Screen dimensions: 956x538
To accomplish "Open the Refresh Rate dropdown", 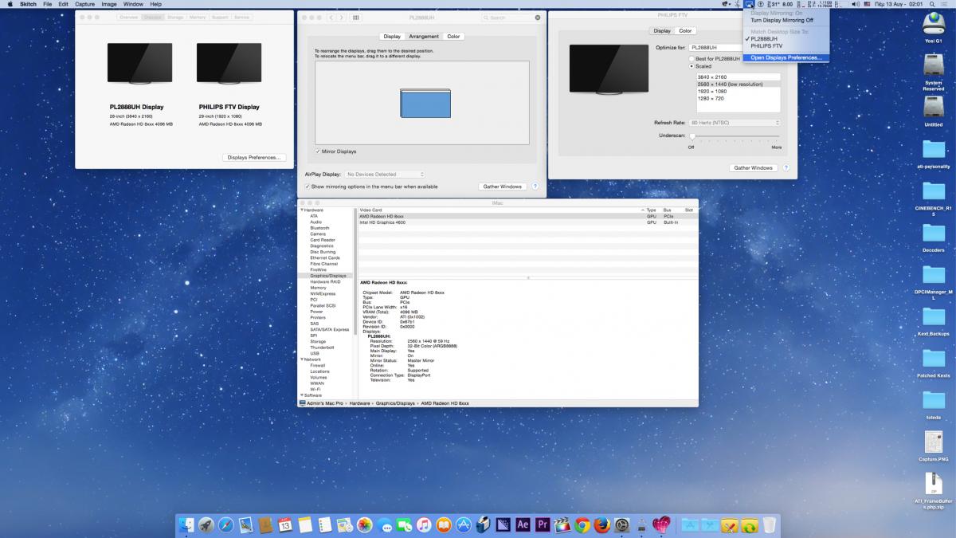I will tap(735, 123).
